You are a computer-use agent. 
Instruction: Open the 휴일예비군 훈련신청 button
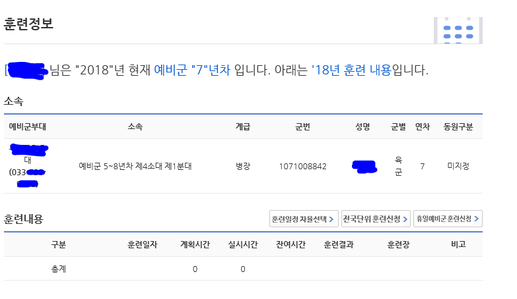[448, 219]
